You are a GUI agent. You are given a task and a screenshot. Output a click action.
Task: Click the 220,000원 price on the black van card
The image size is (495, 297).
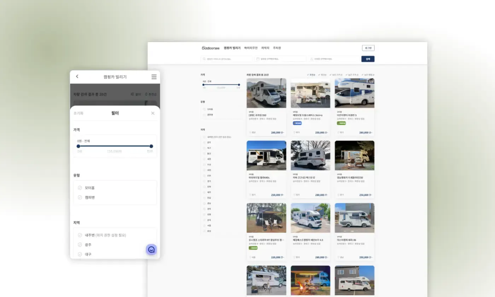278,257
